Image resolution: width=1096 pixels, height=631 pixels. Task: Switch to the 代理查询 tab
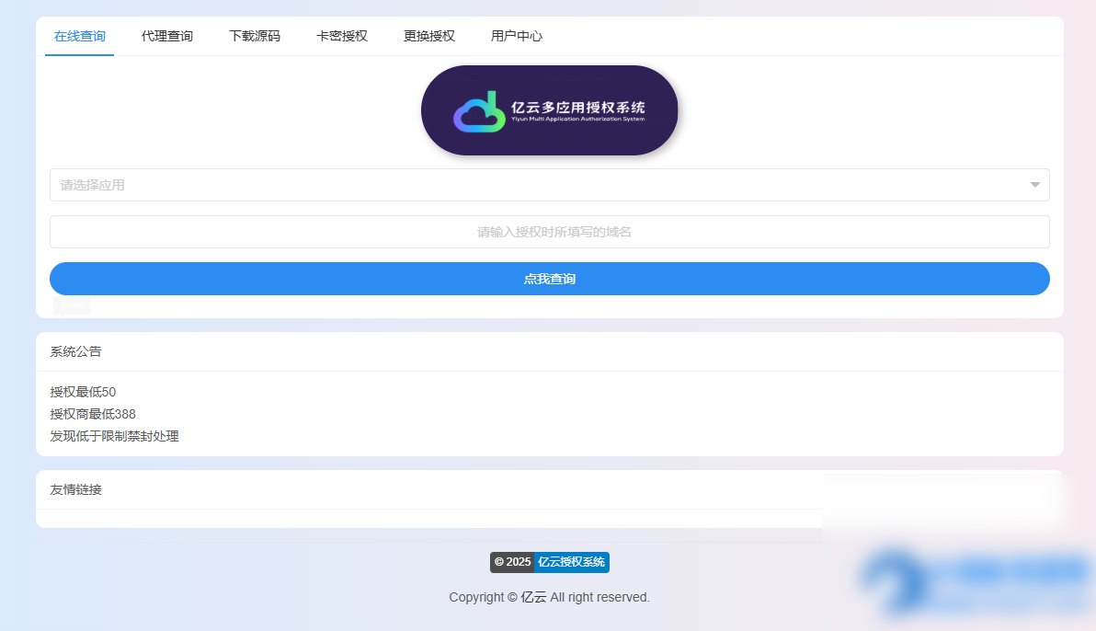(167, 37)
